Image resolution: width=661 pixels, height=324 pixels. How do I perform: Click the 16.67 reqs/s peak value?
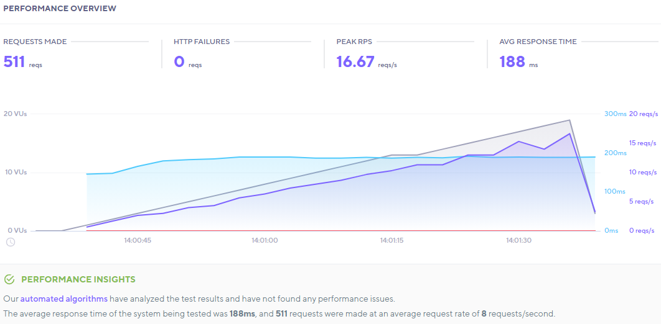click(355, 61)
